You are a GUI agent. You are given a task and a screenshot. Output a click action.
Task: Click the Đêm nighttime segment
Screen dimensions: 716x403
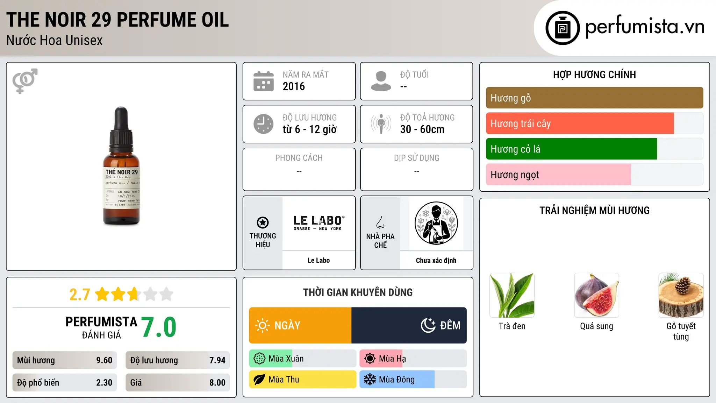click(x=409, y=325)
